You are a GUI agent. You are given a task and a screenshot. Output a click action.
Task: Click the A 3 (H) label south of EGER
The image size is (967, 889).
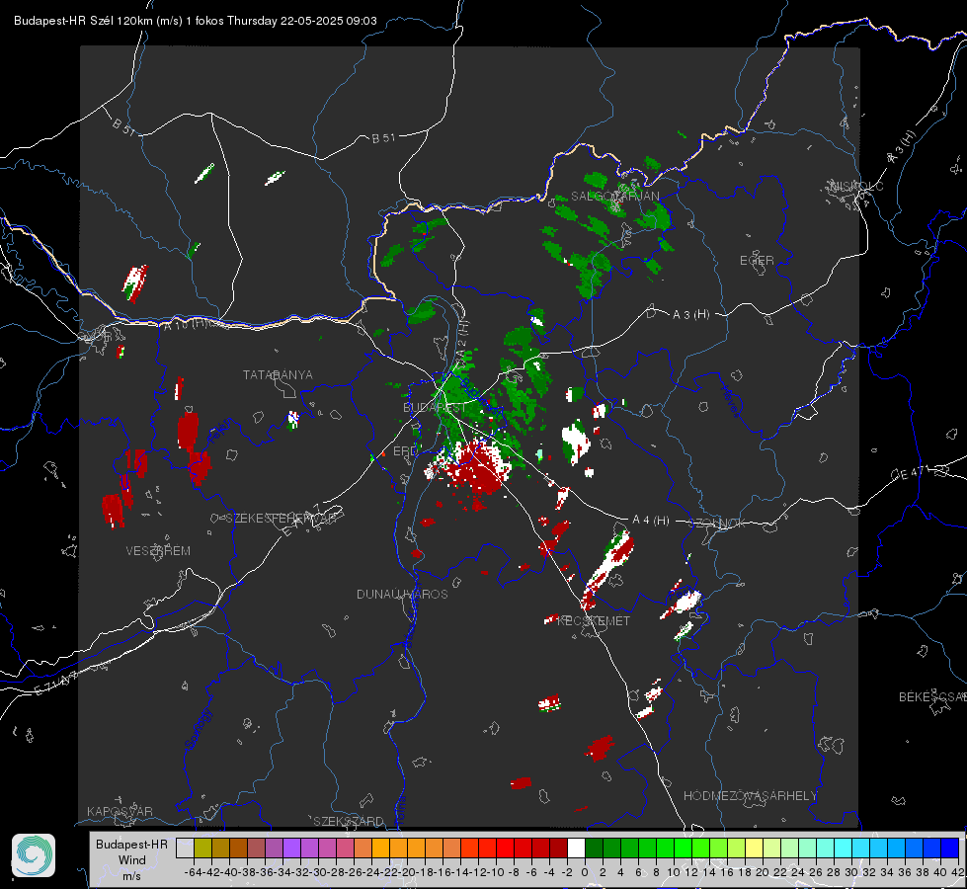point(690,315)
